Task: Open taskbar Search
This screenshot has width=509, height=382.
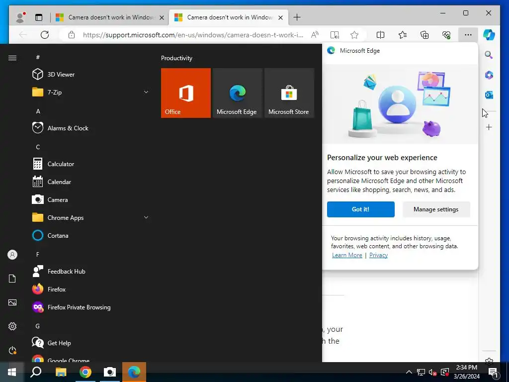Action: point(36,372)
